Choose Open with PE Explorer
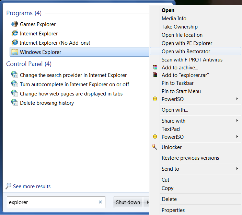The height and width of the screenshot is (215, 242). pyautogui.click(x=187, y=43)
